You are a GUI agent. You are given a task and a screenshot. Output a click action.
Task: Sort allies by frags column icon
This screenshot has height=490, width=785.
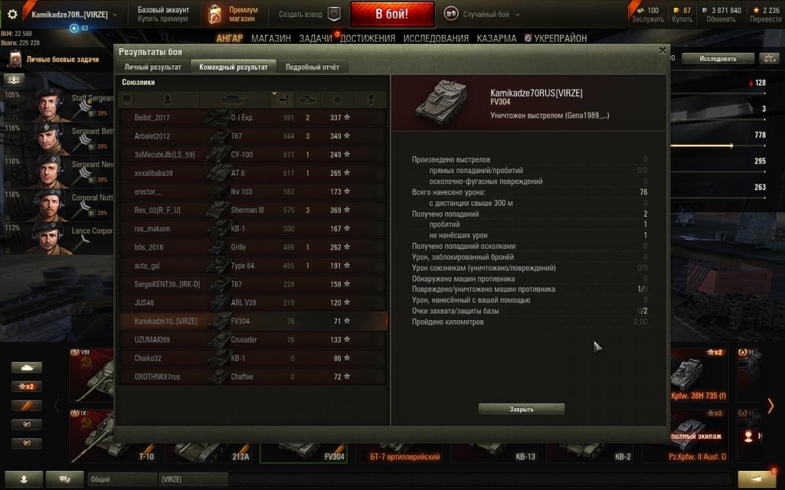[307, 99]
